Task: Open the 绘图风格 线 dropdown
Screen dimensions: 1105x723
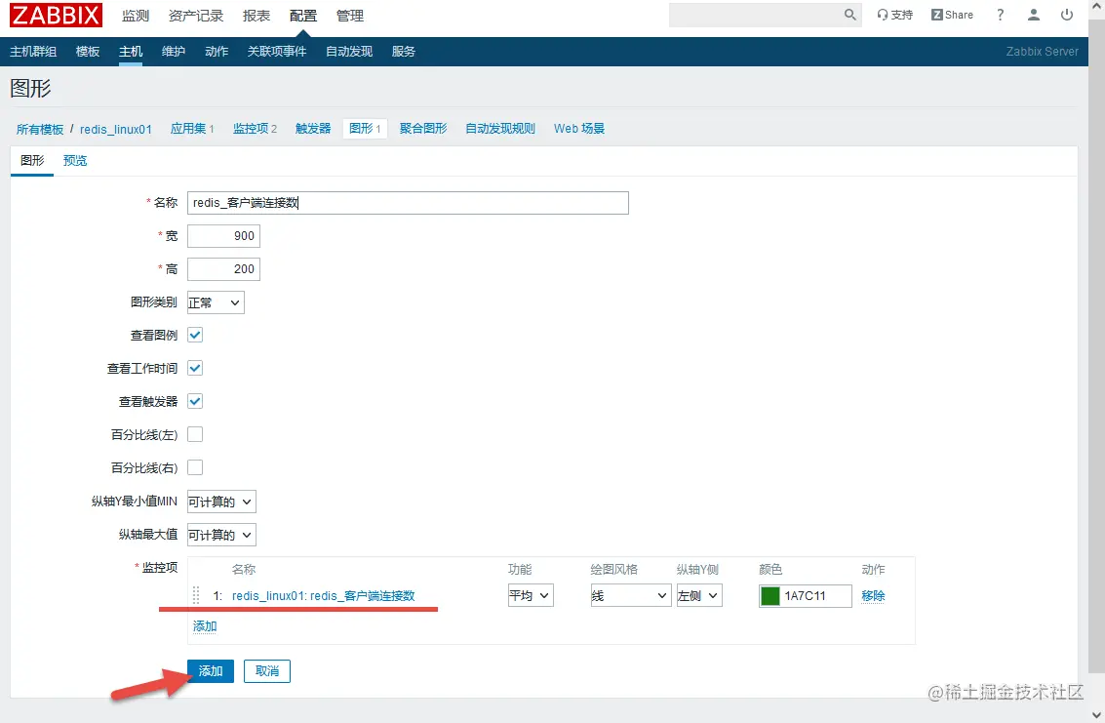Action: click(x=631, y=595)
